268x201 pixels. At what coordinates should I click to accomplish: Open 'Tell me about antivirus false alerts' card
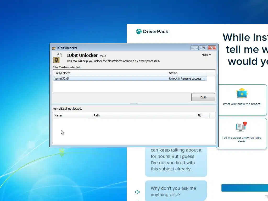pos(242,133)
